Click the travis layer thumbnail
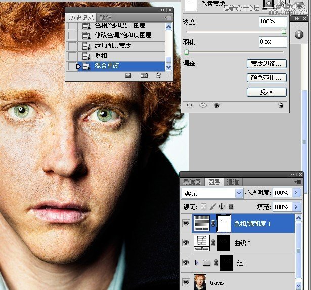This screenshot has height=290, width=311. 200,282
